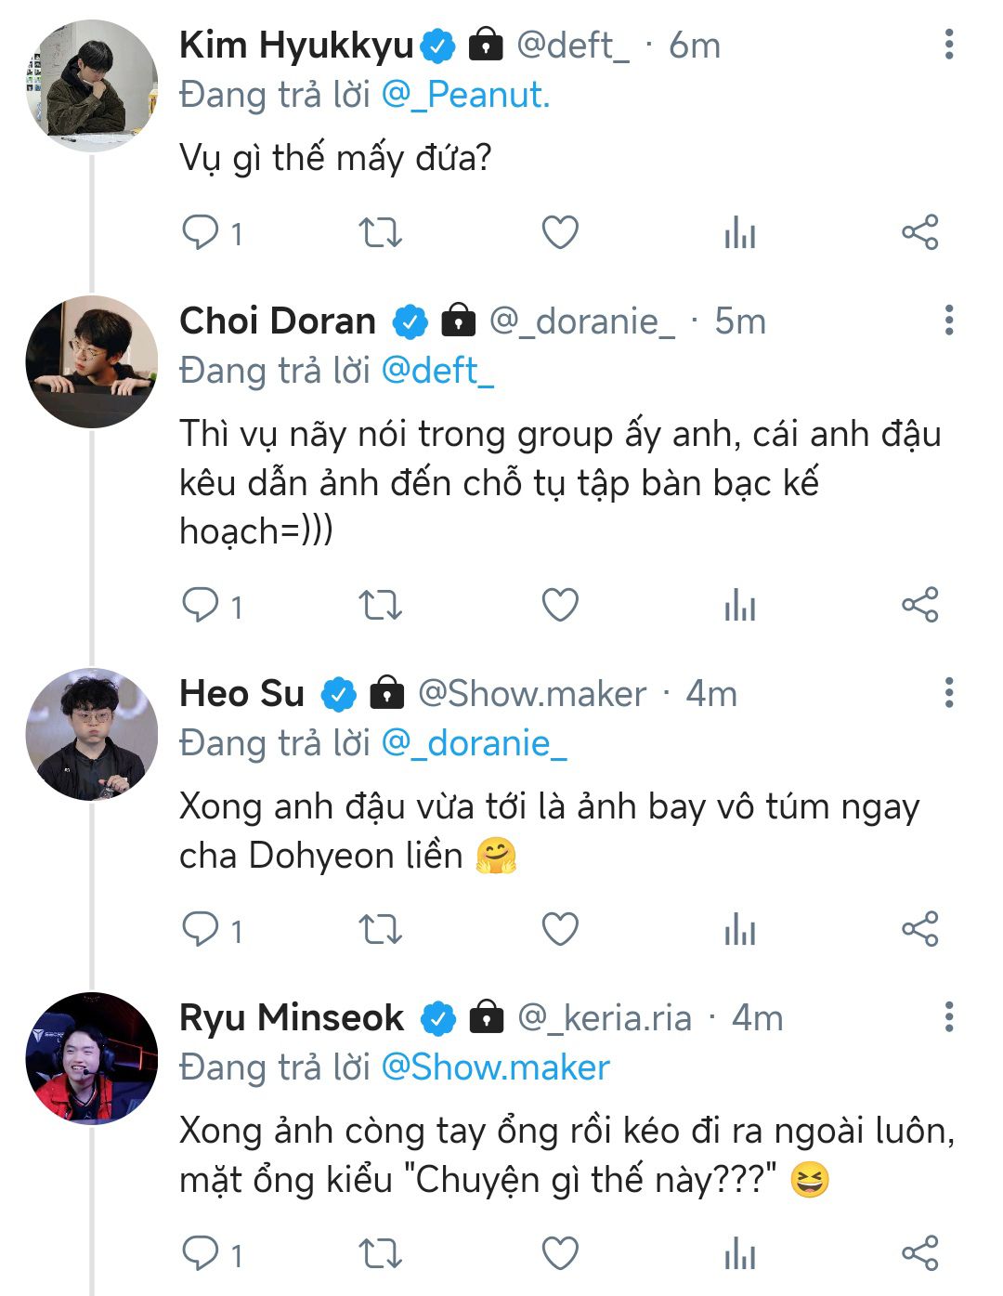Open Ryu Minseok's profile name
Viewport: 1003px width, 1296px height.
tap(292, 1017)
